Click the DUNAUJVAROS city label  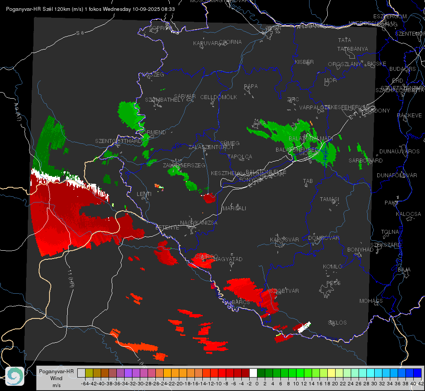399,152
